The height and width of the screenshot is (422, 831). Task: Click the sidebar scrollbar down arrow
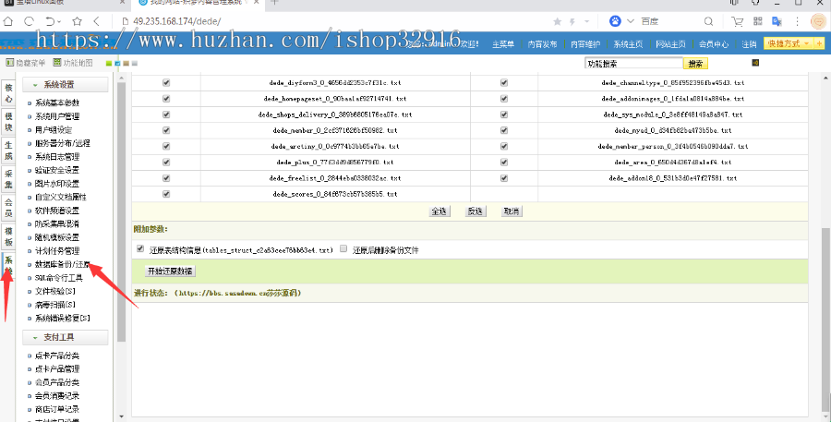[x=121, y=416]
